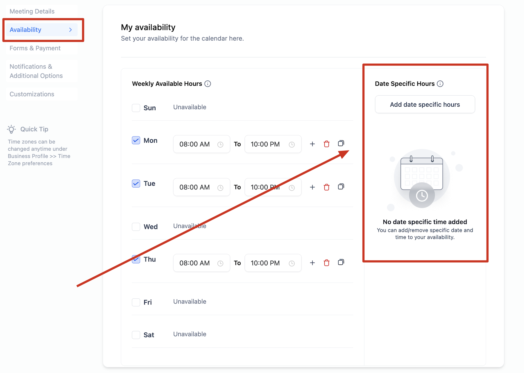The width and height of the screenshot is (524, 373).
Task: Open Meeting Details tab
Action: coord(32,11)
